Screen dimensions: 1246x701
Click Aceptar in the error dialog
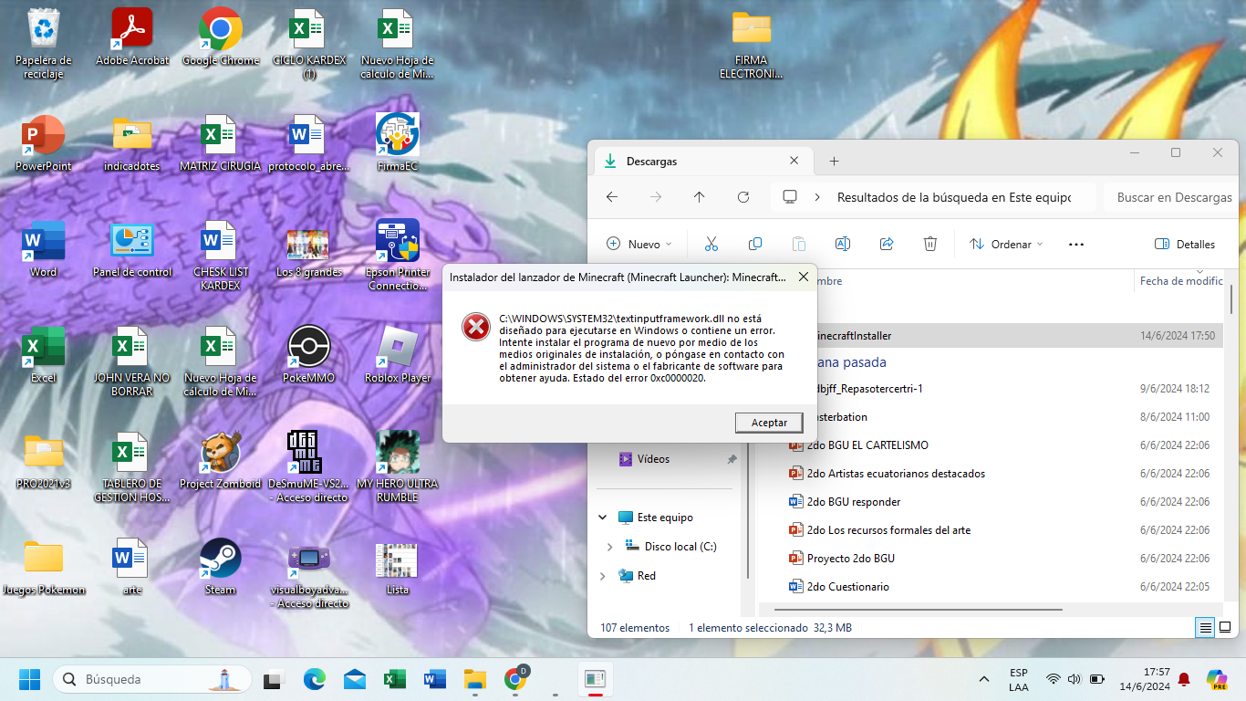point(768,423)
